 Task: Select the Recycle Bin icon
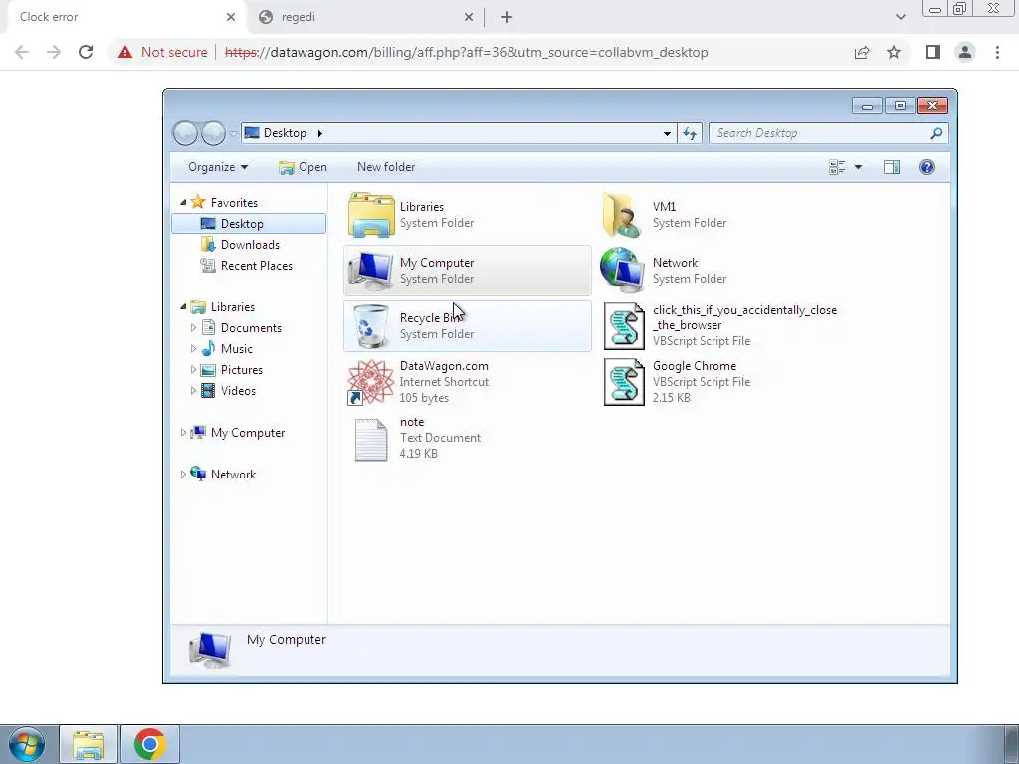(x=370, y=326)
